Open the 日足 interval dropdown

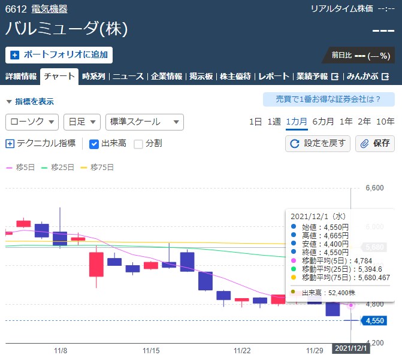[82, 122]
